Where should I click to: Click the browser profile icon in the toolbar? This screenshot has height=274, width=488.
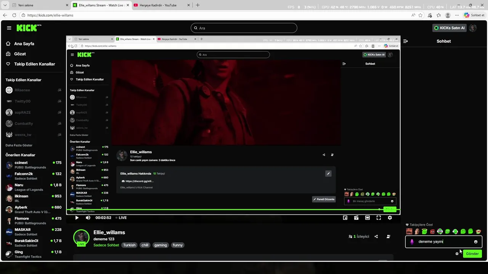[448, 15]
